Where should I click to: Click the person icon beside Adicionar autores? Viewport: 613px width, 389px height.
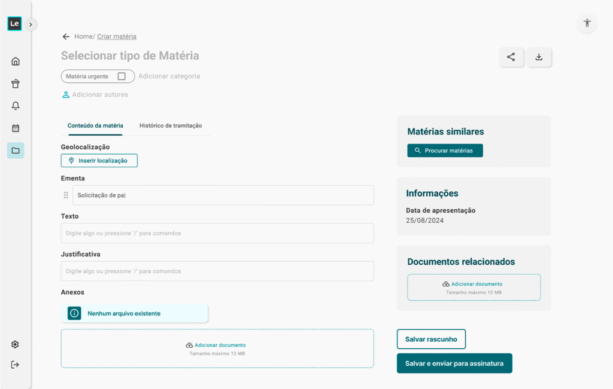tap(66, 95)
